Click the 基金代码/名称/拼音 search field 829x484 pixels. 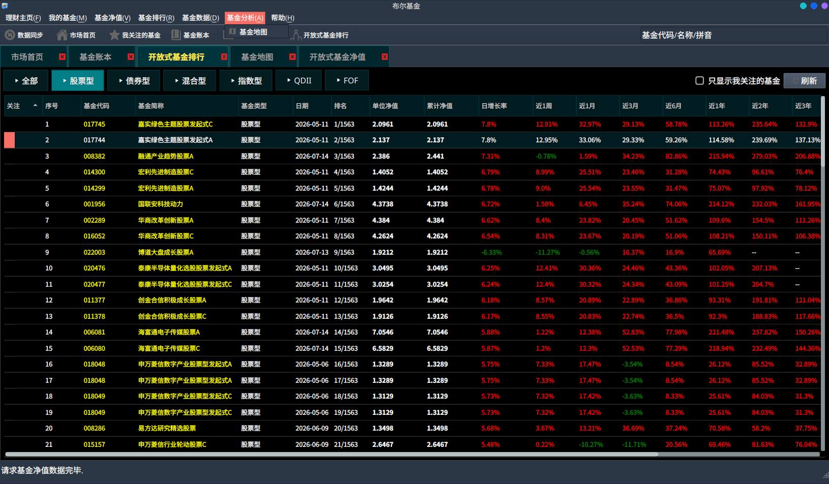coord(732,35)
